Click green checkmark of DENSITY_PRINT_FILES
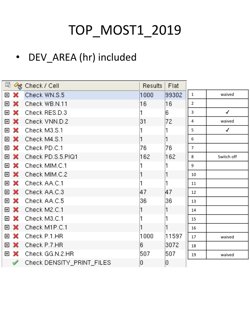250x334 pixels. point(16,263)
